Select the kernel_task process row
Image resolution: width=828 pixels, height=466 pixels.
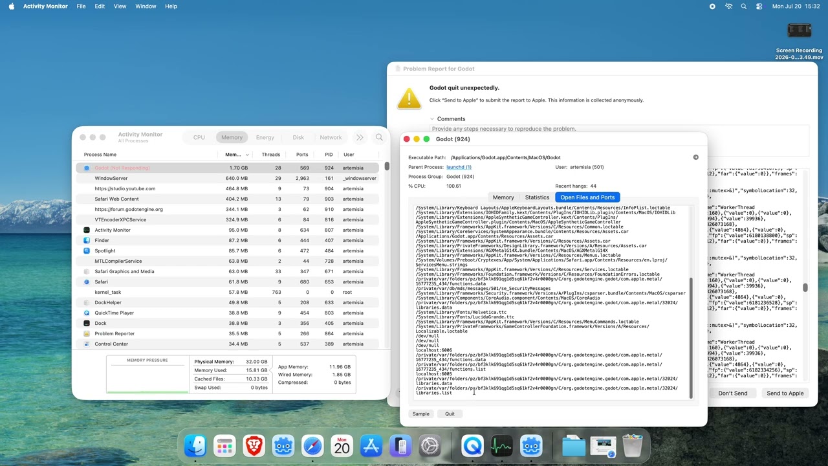(228, 292)
